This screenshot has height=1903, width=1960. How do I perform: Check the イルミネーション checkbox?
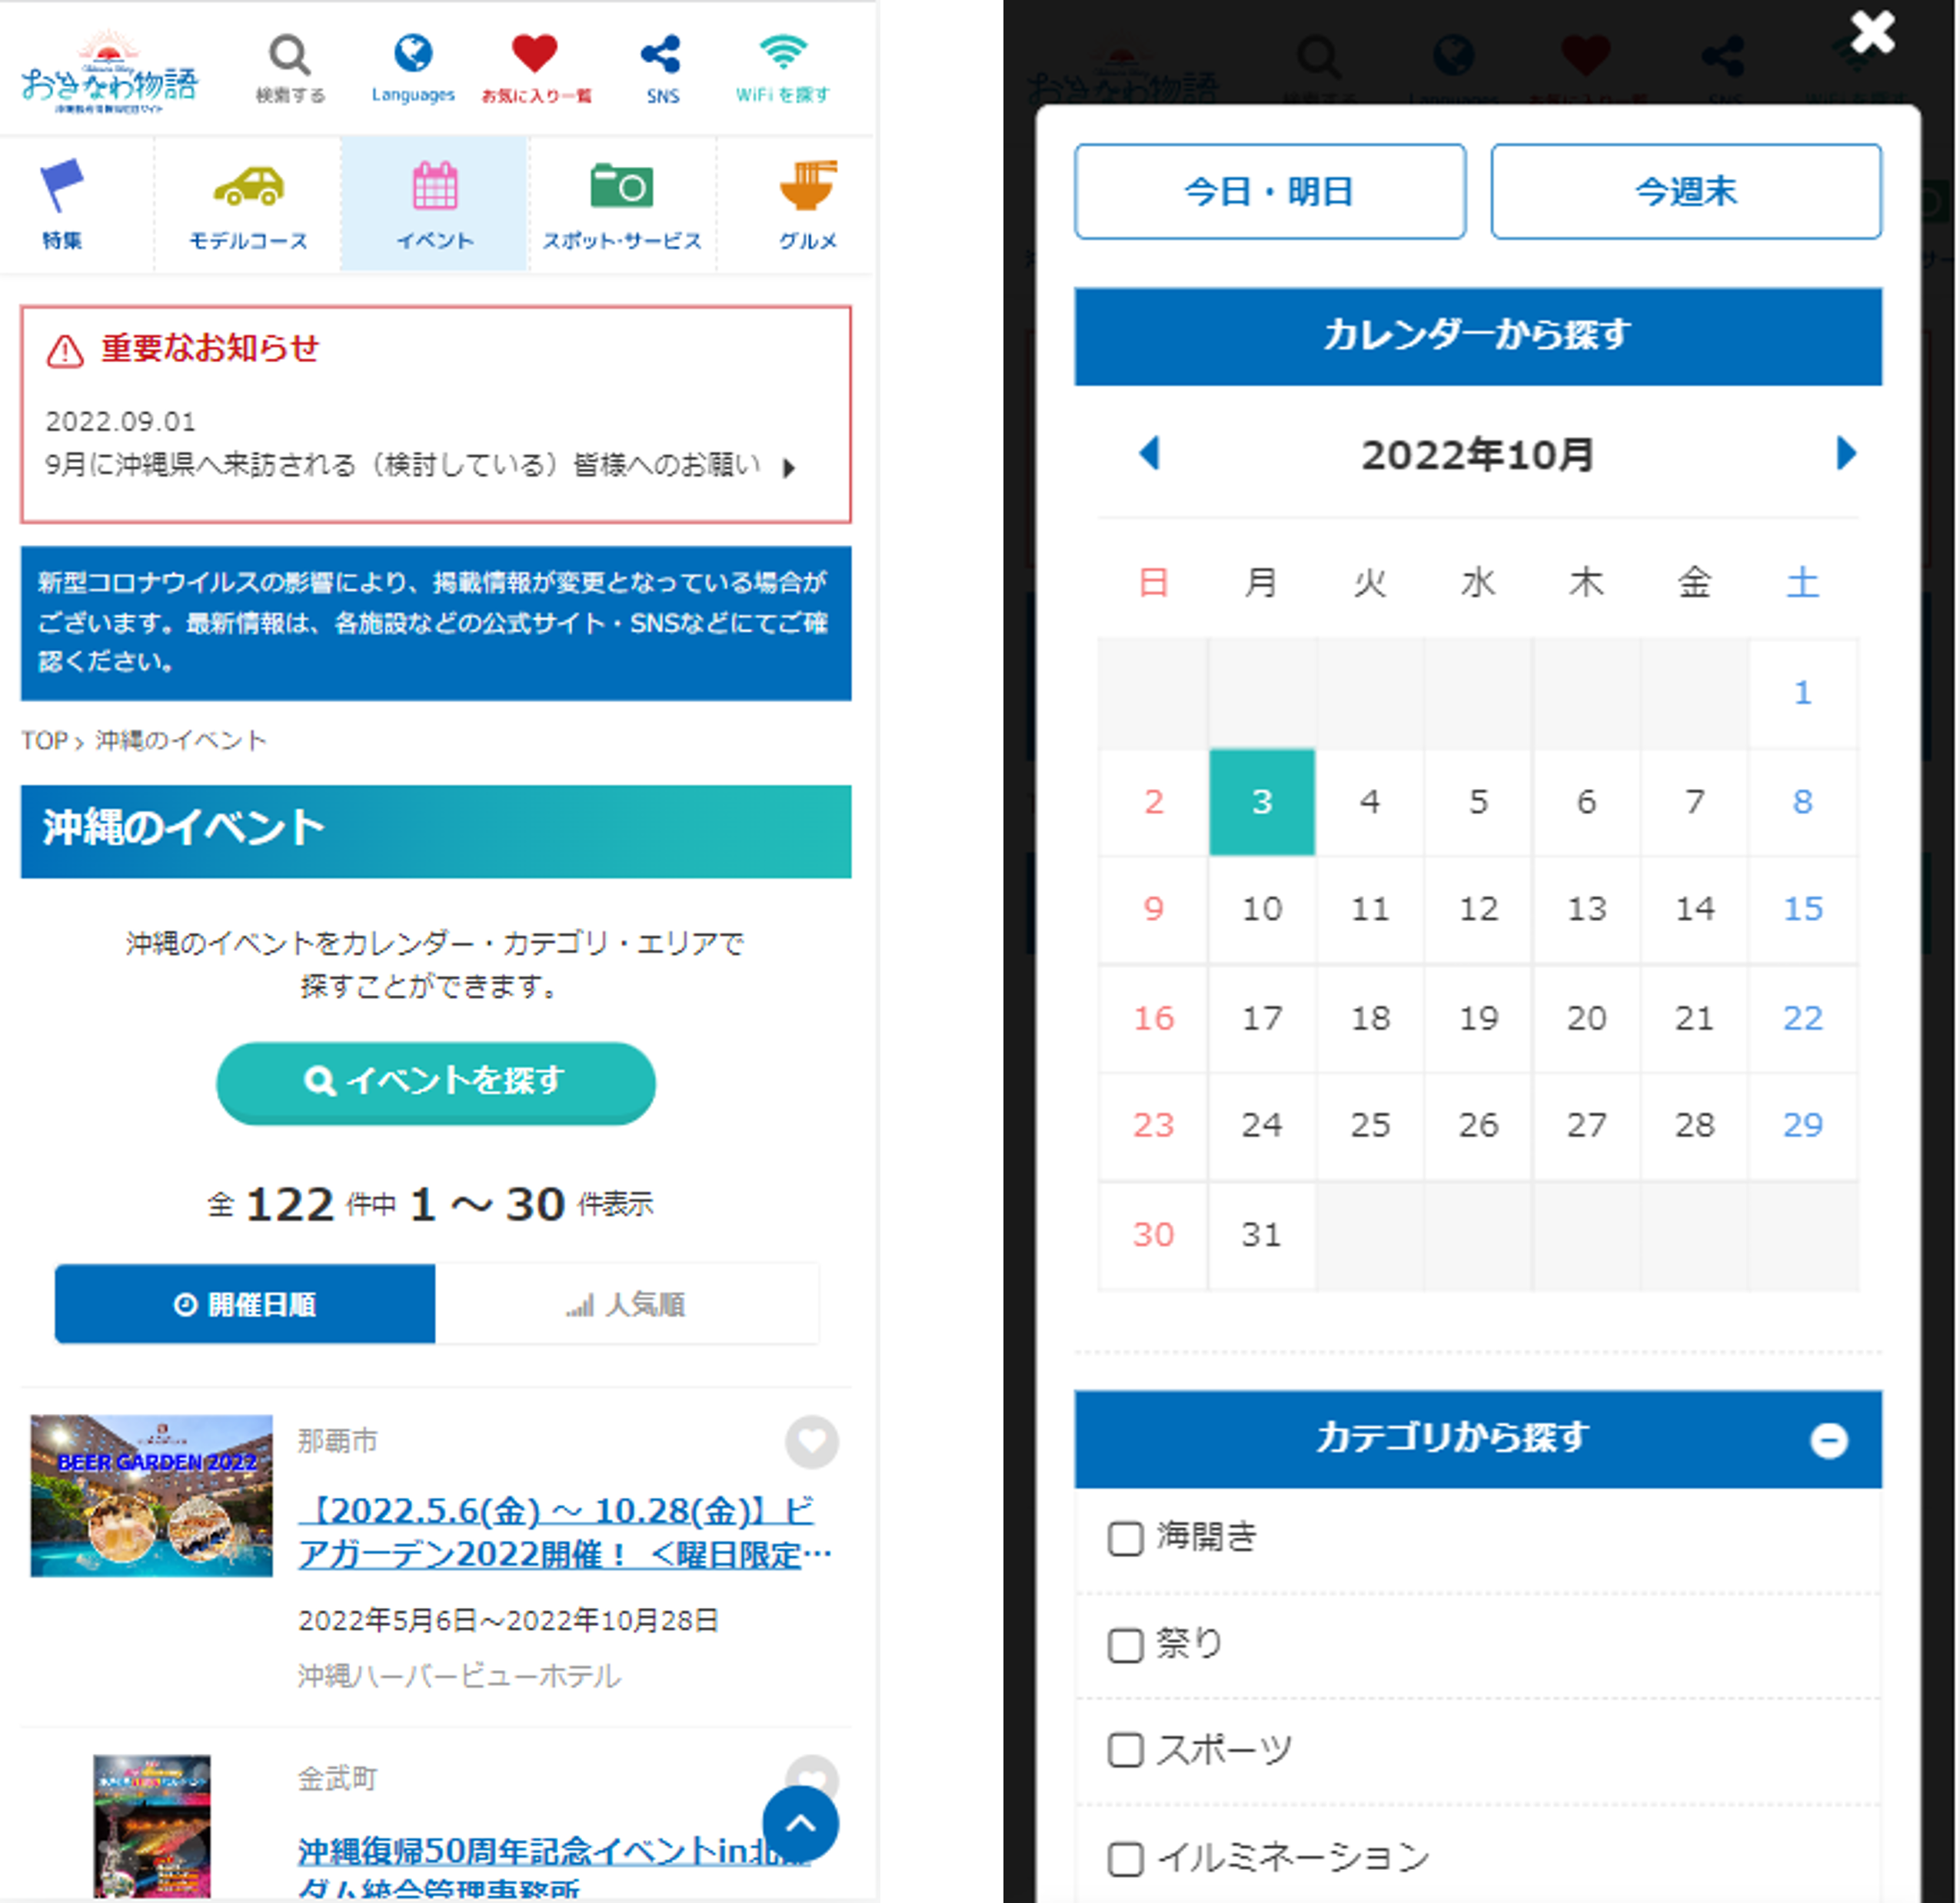pos(1126,1858)
